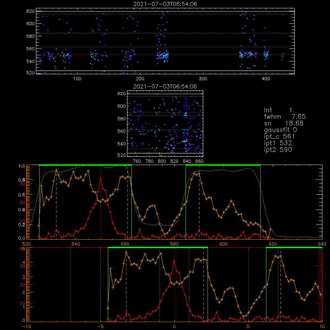Click the red peak at 550 in profile plot

pos(101,178)
